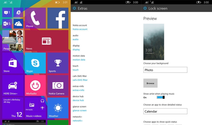The width and height of the screenshot is (212, 125).
Task: Open the call+SMS filter link
Action: click(x=80, y=80)
